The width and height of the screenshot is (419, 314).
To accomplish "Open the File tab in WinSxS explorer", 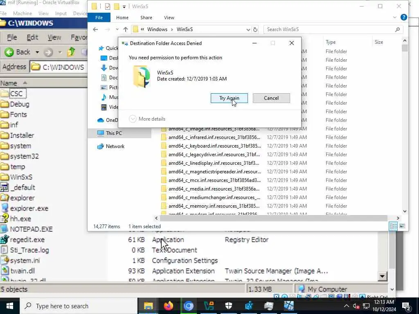I will pyautogui.click(x=99, y=17).
